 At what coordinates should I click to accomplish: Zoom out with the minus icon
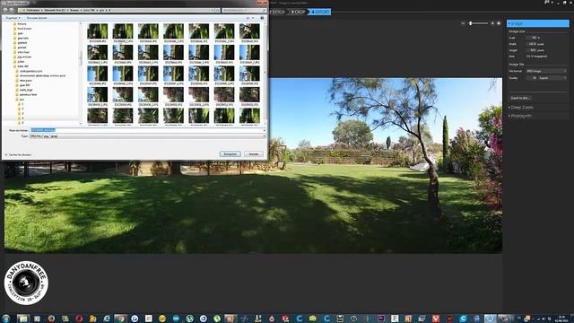[463, 23]
